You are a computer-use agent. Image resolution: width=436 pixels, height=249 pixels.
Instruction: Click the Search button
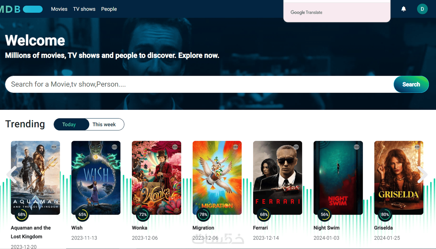click(x=411, y=84)
